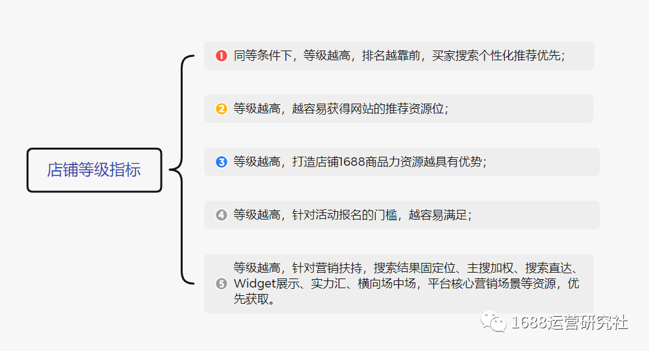This screenshot has height=351, width=649.
Task: Click 打造店铺 text in third node
Action: click(315, 161)
